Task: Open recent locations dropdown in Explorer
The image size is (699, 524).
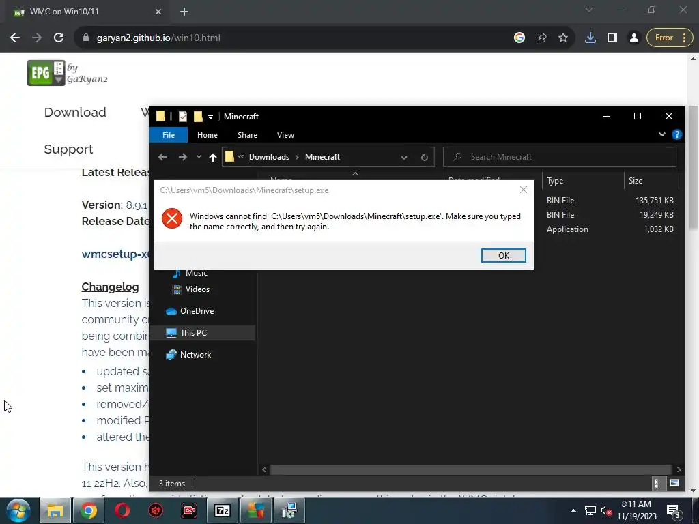Action: [x=199, y=157]
